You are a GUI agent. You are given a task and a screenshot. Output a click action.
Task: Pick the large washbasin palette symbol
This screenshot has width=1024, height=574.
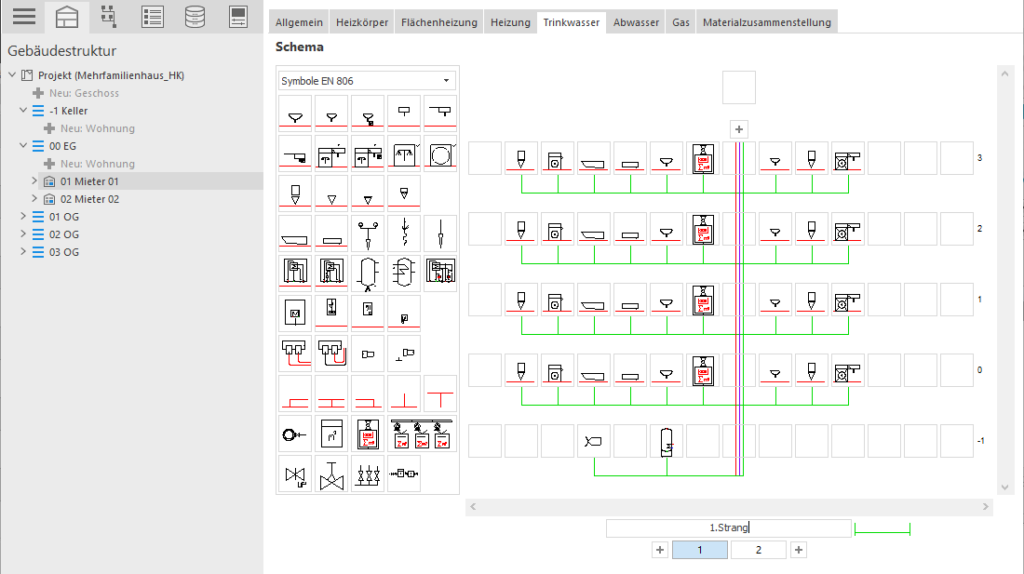(x=295, y=114)
